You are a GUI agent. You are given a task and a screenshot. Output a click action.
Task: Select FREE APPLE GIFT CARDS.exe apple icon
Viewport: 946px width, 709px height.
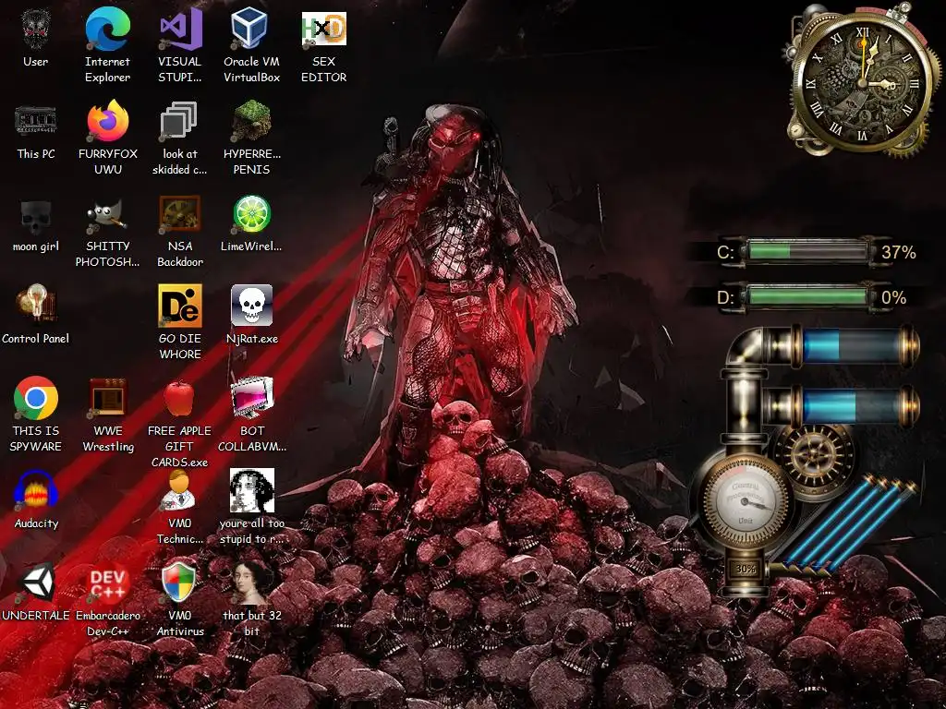180,423
